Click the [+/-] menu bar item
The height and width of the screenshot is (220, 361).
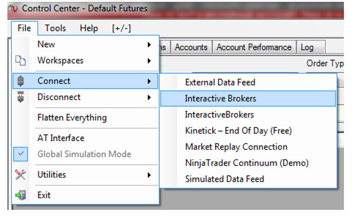(x=121, y=28)
